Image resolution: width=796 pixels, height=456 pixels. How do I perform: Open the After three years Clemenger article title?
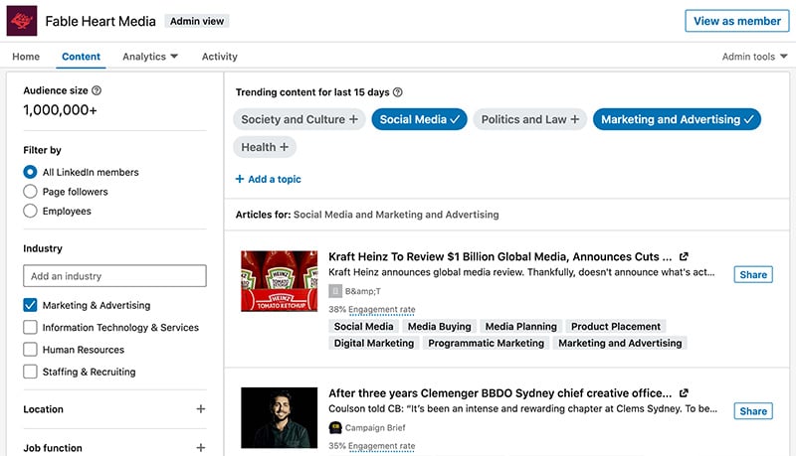point(500,392)
